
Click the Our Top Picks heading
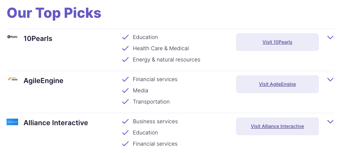click(x=54, y=13)
